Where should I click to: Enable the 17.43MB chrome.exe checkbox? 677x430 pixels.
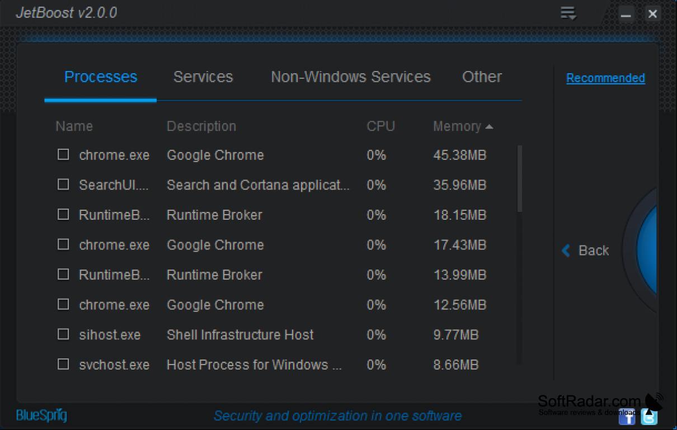[x=63, y=244]
